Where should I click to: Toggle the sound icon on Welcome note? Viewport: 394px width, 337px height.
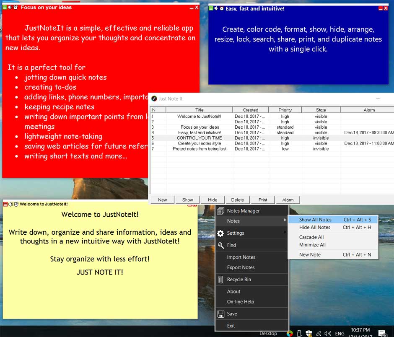coord(10,204)
